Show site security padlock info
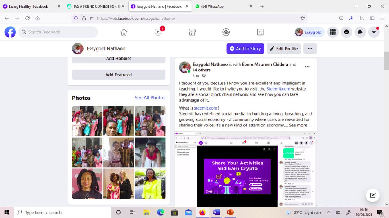Viewport: 389px width, 218px height. point(84,18)
